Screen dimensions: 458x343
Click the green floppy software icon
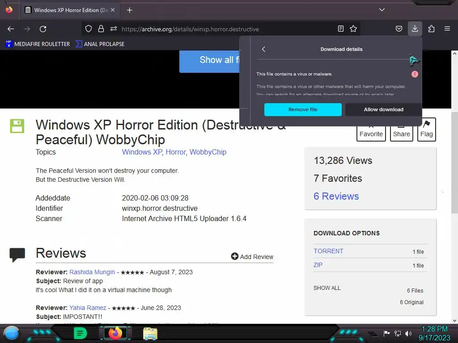tap(17, 126)
